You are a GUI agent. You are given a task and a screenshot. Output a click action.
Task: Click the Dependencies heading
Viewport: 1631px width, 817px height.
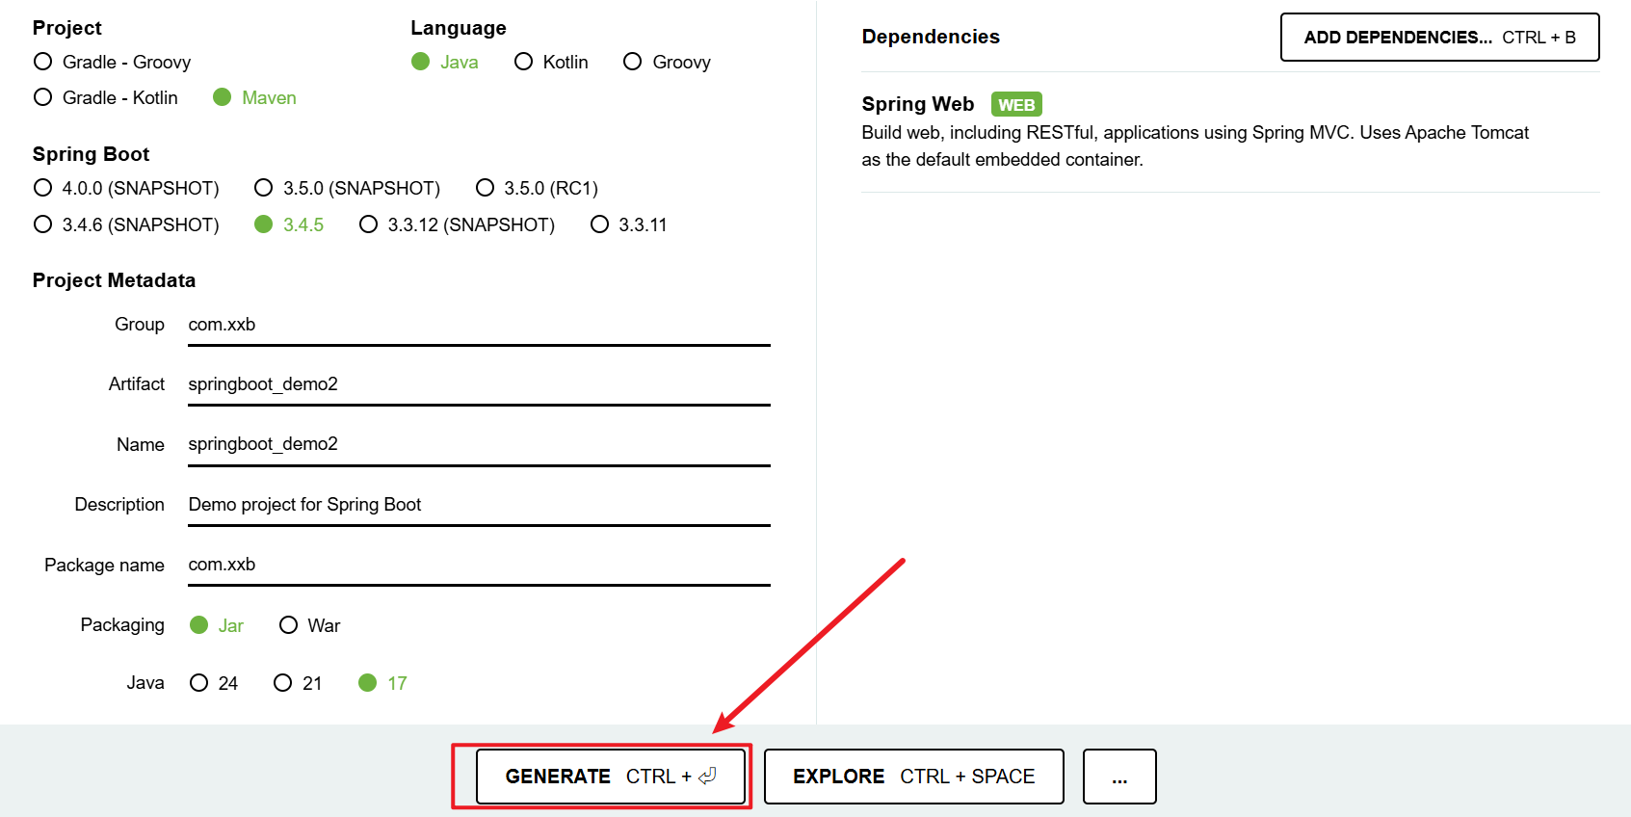click(931, 37)
